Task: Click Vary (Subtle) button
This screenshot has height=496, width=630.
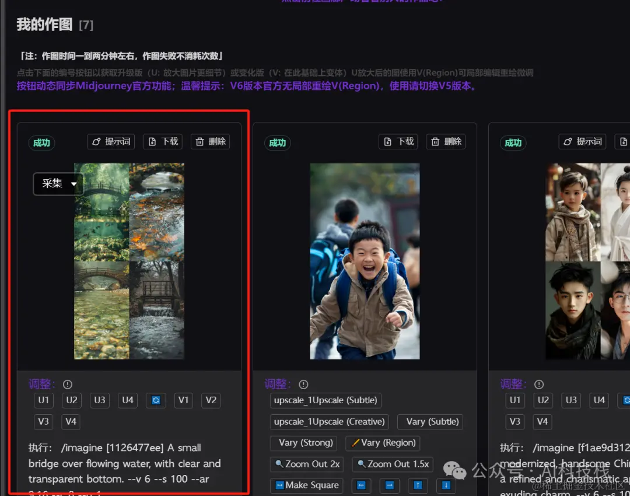Action: click(x=430, y=422)
